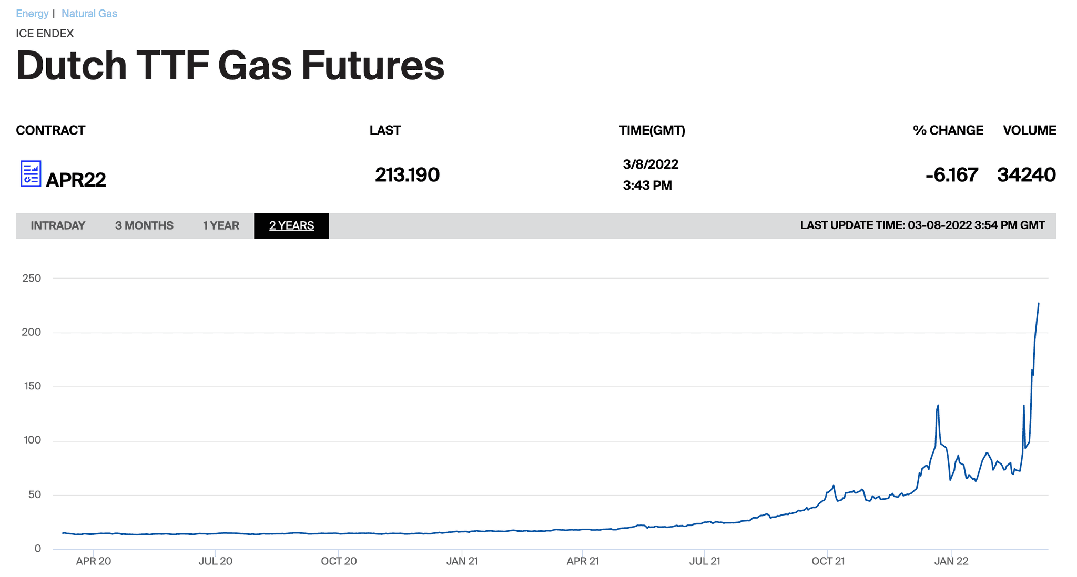1077x577 pixels.
Task: Click the December 2021 price spike on the chart
Action: pos(938,406)
